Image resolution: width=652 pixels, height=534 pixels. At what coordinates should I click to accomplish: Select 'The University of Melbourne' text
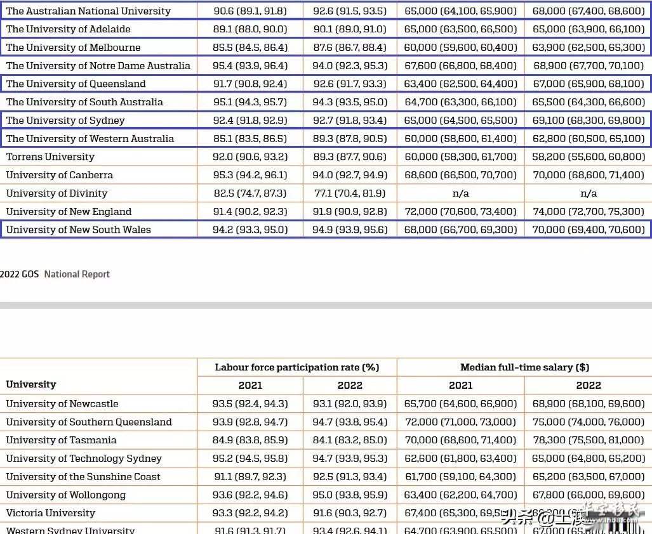point(73,48)
